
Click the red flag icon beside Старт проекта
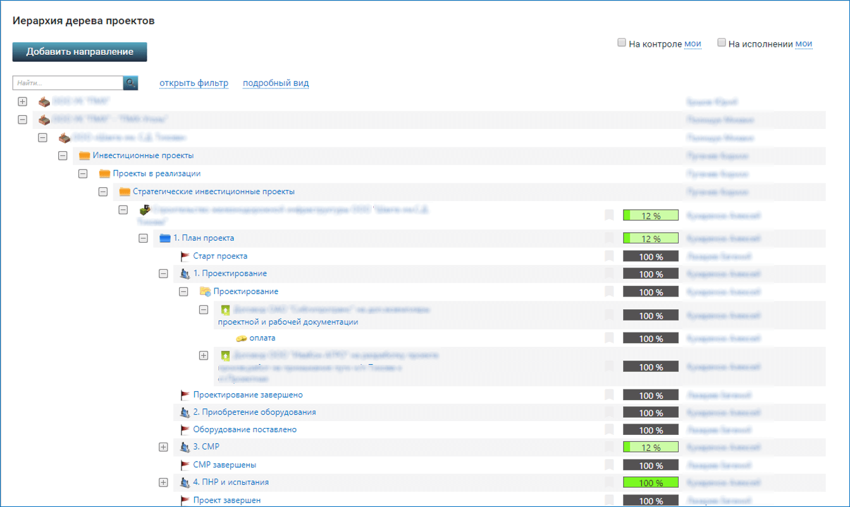185,256
